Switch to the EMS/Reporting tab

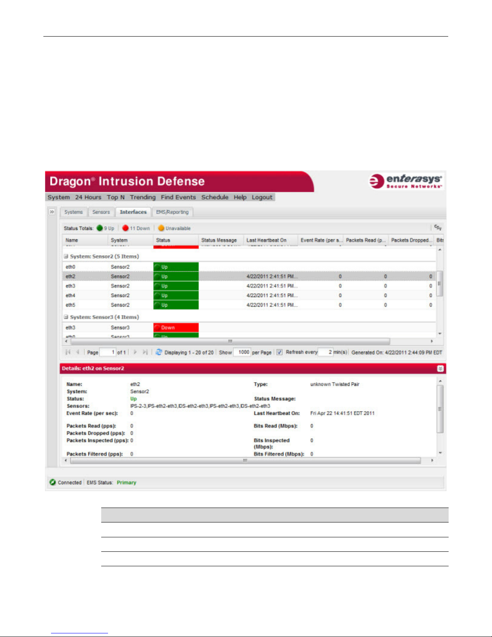[x=172, y=212]
